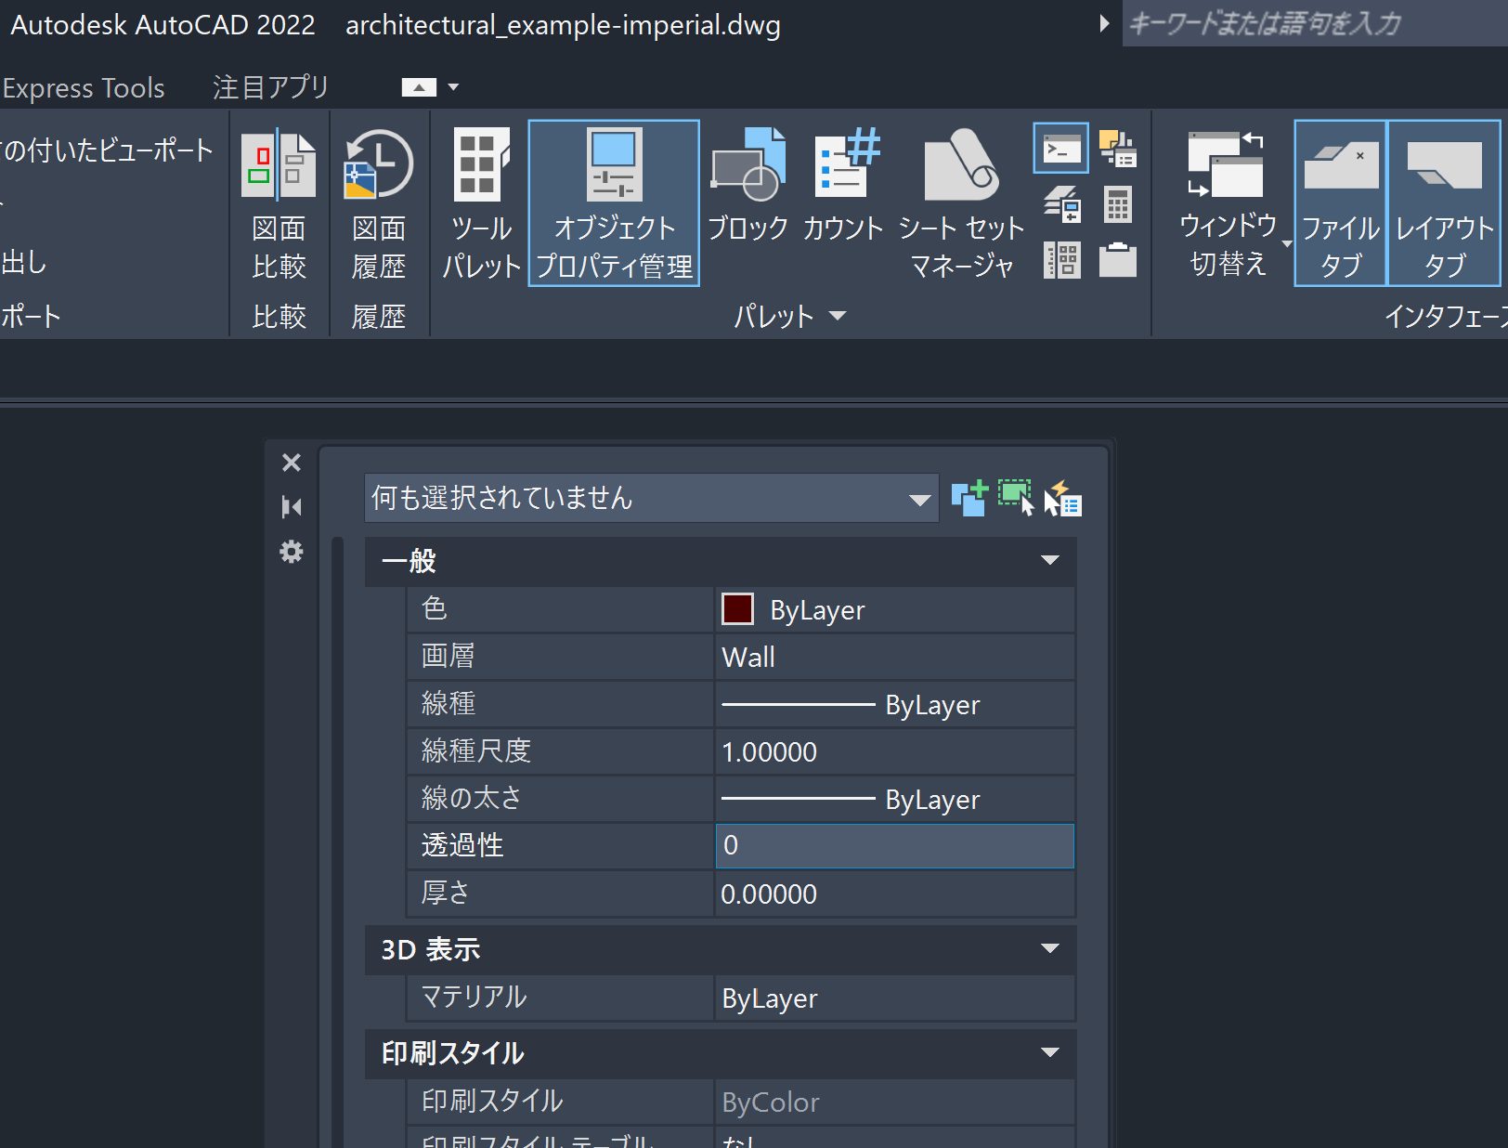Screen dimensions: 1508x1148
Task: Click the 線種 property label
Action: point(448,703)
